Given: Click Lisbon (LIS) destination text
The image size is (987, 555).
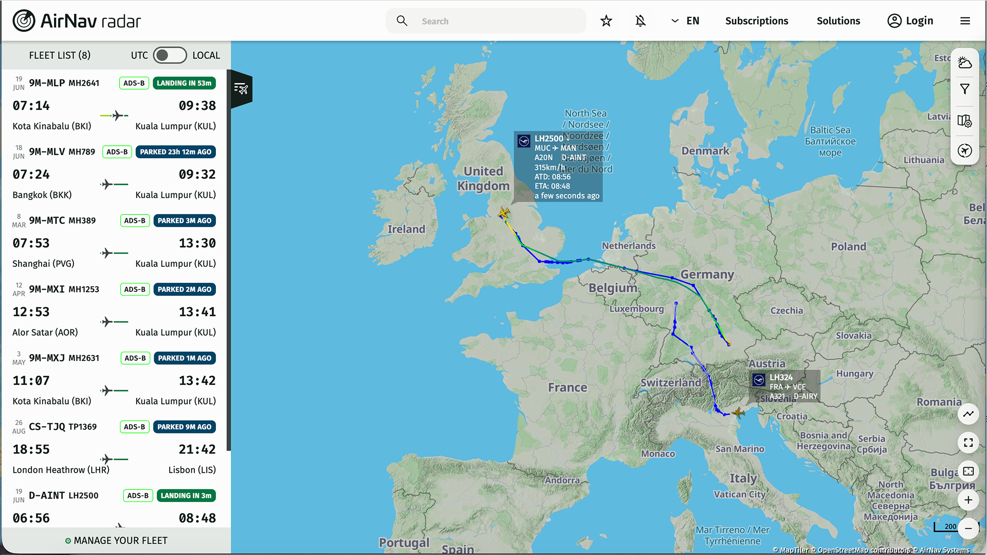Looking at the screenshot, I should [192, 470].
